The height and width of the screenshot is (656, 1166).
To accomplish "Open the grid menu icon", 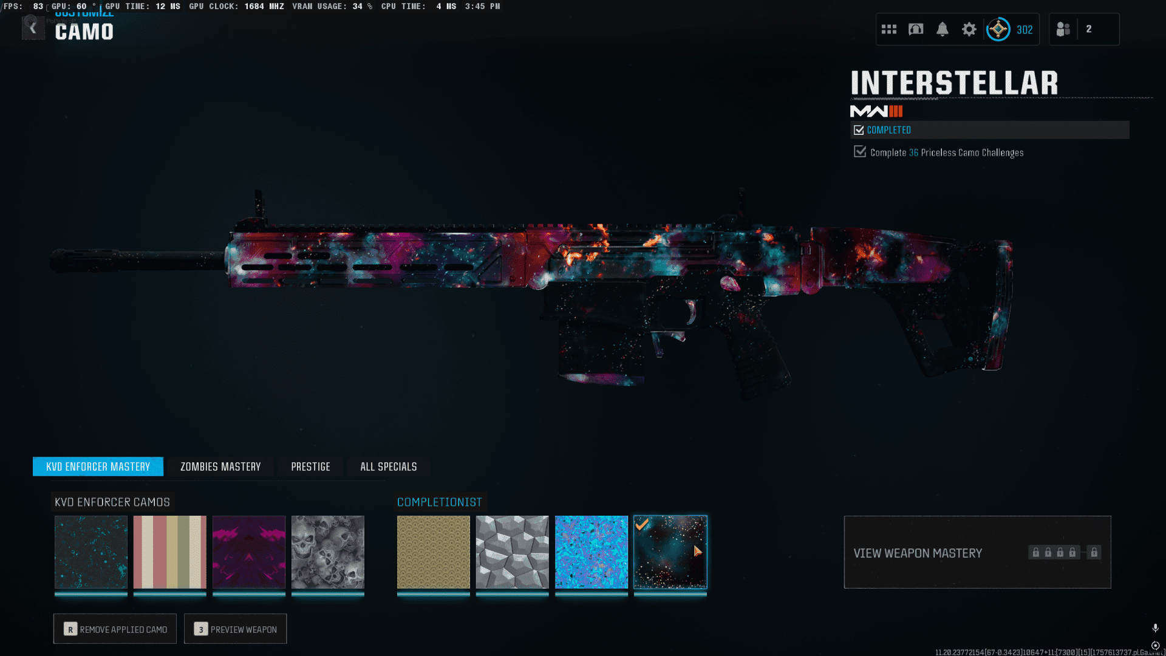I will 889,29.
